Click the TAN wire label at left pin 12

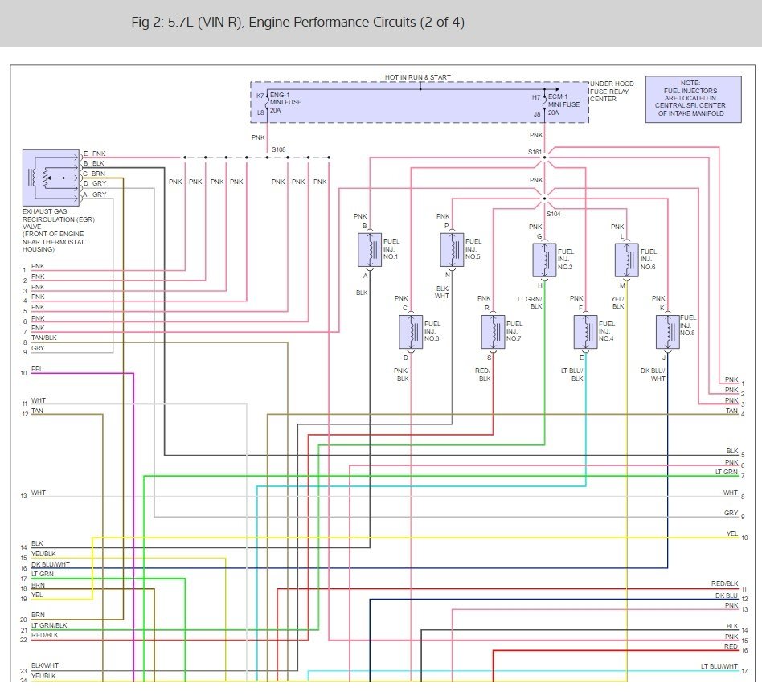pos(38,411)
